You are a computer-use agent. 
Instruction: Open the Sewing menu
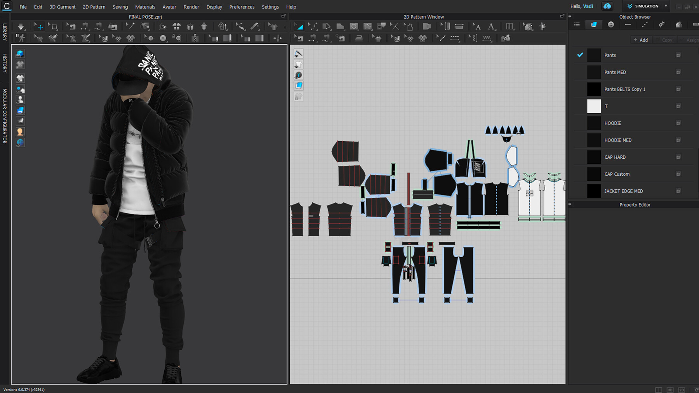[120, 7]
